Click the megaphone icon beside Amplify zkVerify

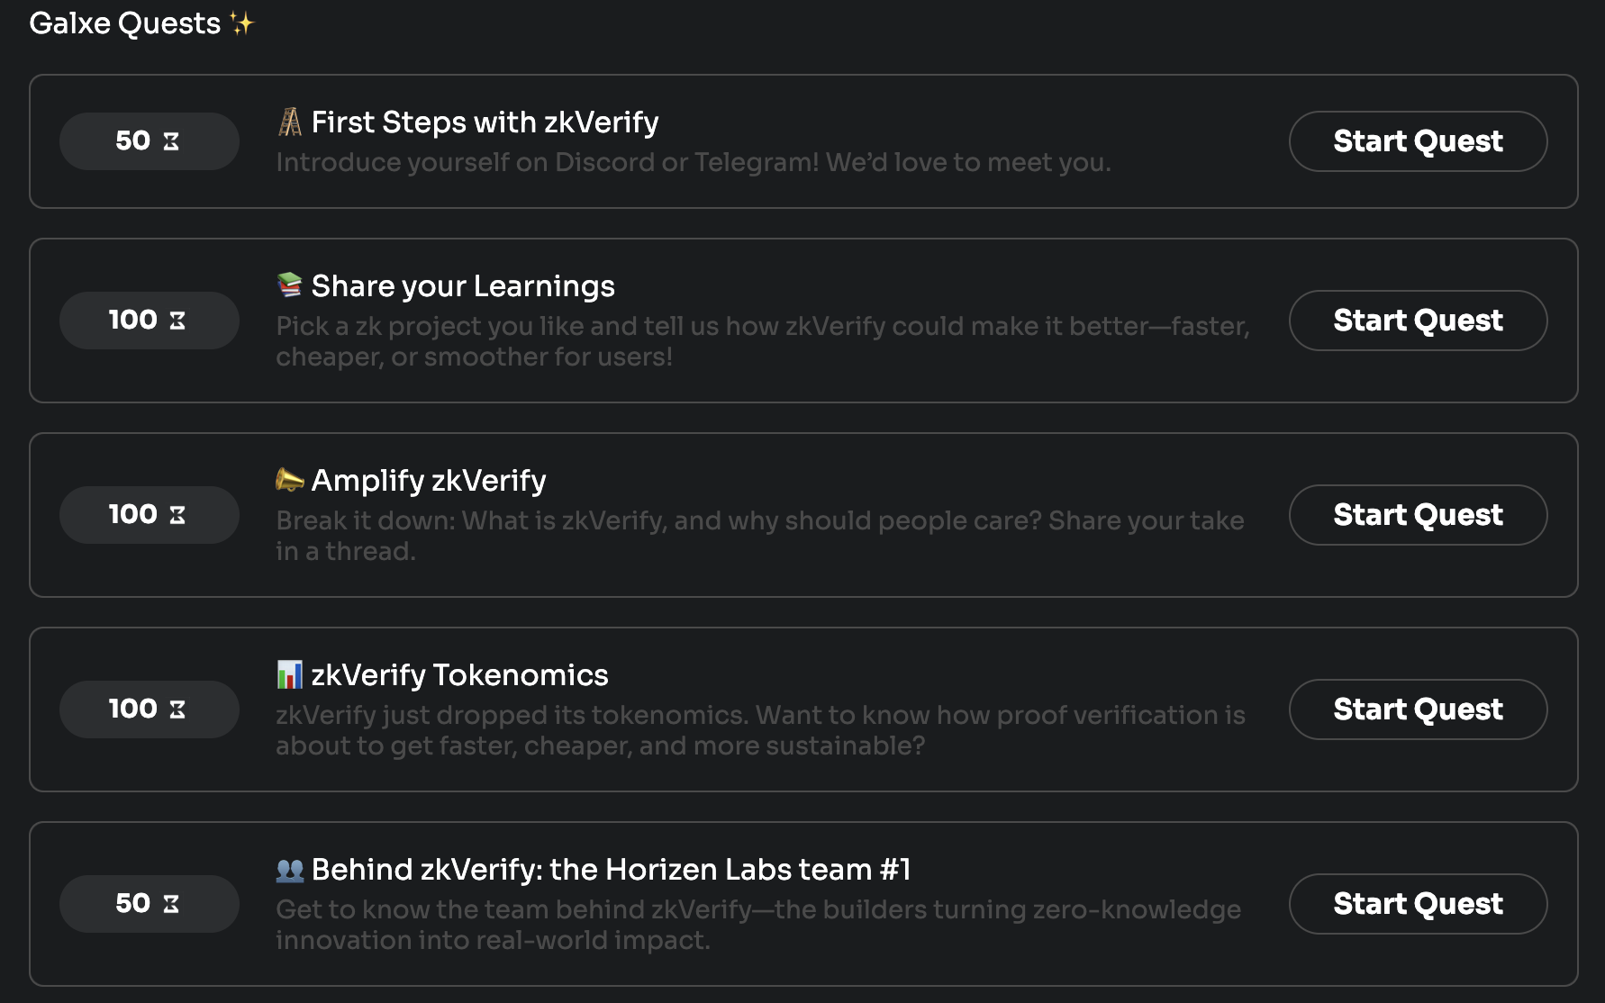pos(289,480)
